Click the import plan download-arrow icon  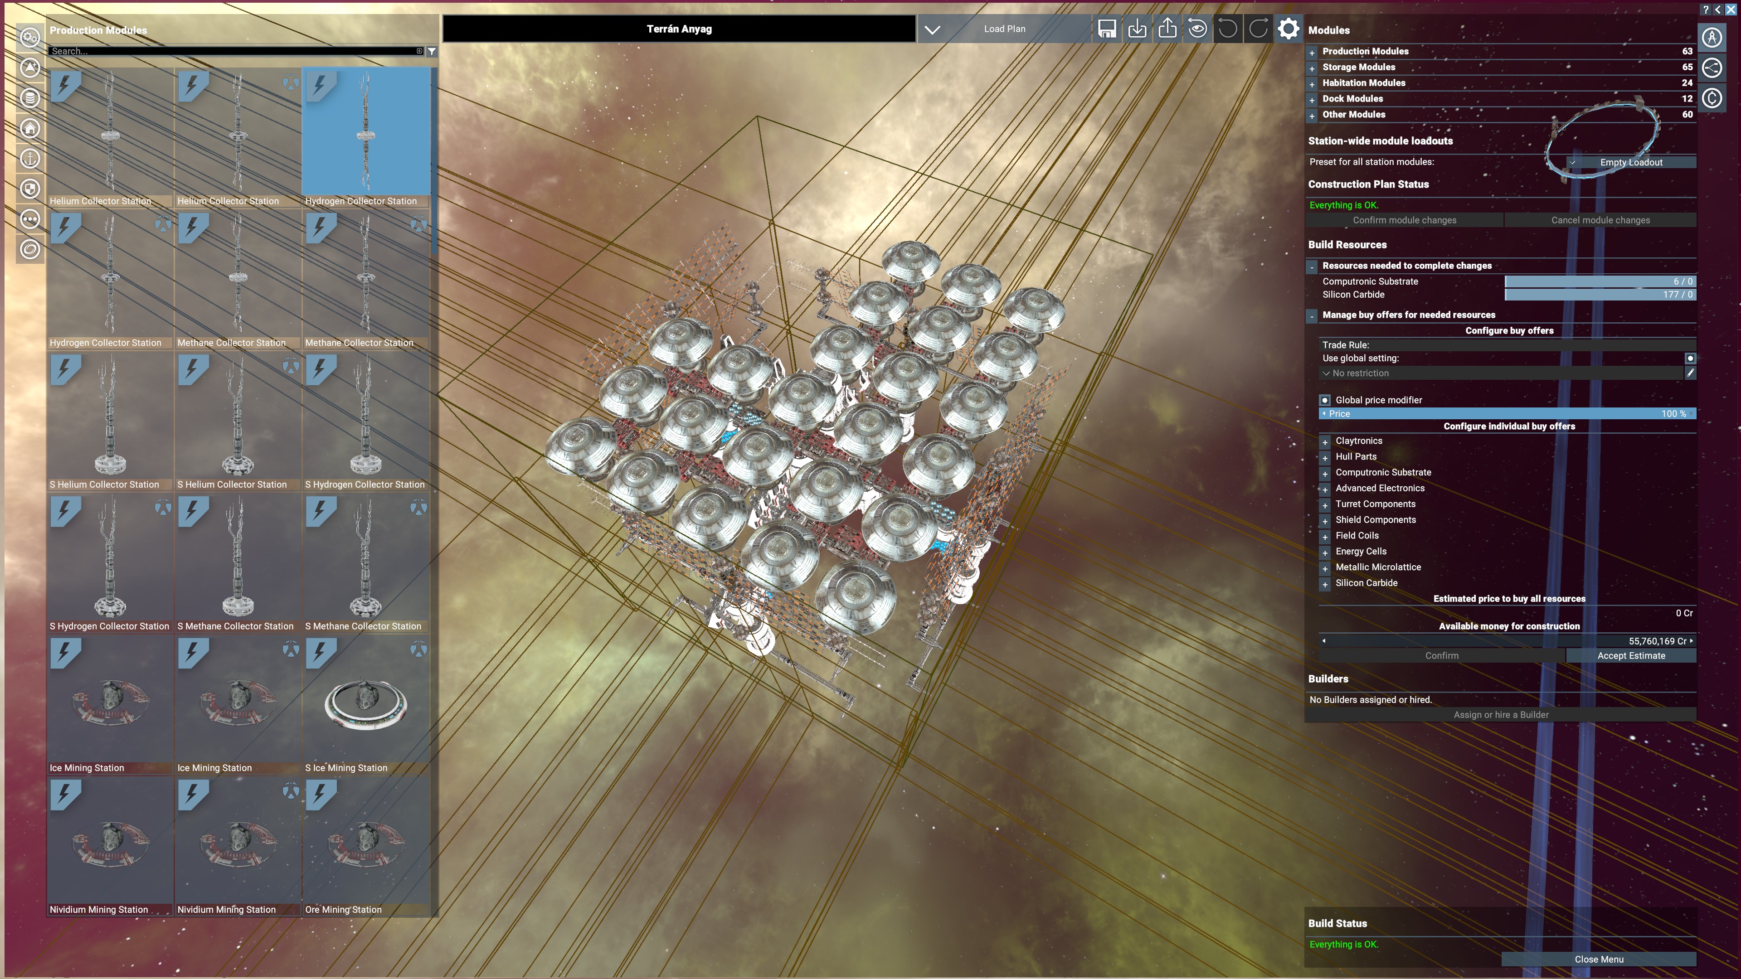pos(1138,29)
